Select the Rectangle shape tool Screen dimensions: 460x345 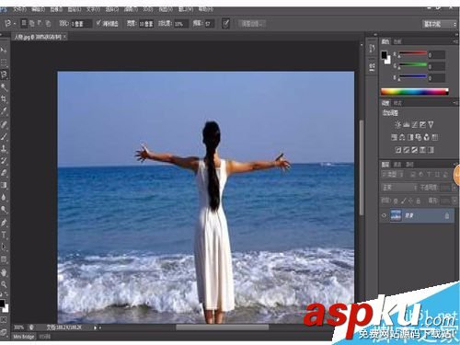tap(4, 259)
